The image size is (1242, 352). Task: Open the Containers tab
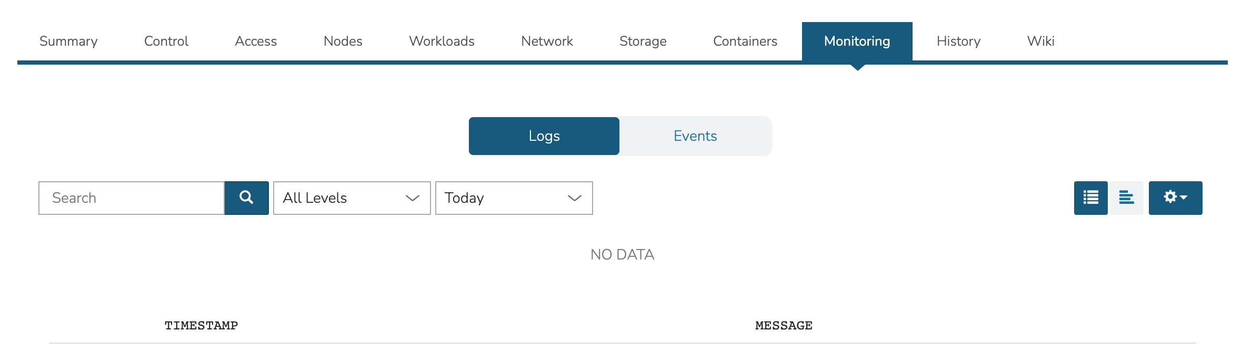tap(745, 41)
